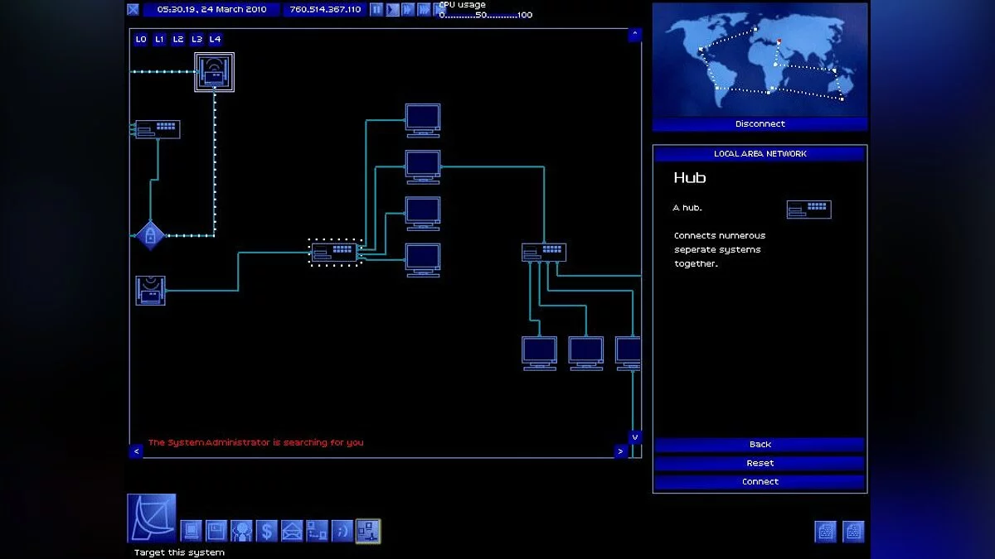Viewport: 995px width, 559px height.
Task: Click Disconnect under the world map
Action: (x=760, y=124)
